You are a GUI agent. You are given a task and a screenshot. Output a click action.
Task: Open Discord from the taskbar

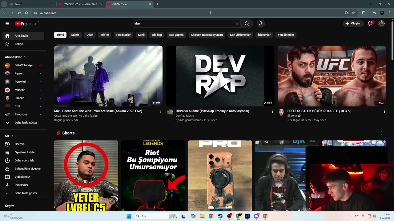[x=256, y=216]
